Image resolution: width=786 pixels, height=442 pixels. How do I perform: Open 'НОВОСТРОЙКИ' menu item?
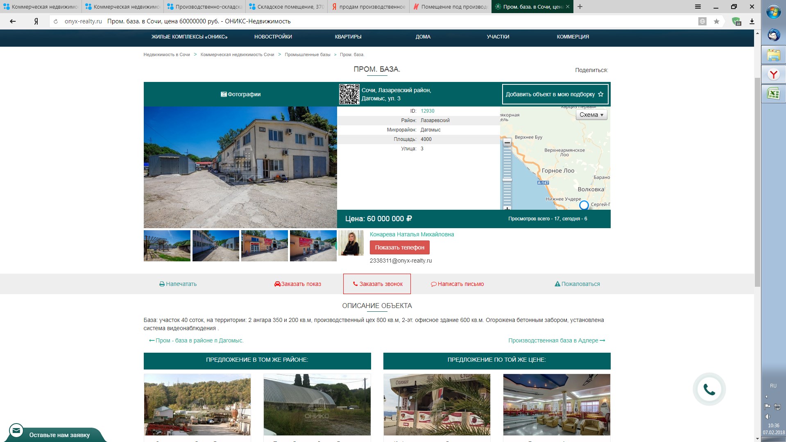pyautogui.click(x=273, y=37)
